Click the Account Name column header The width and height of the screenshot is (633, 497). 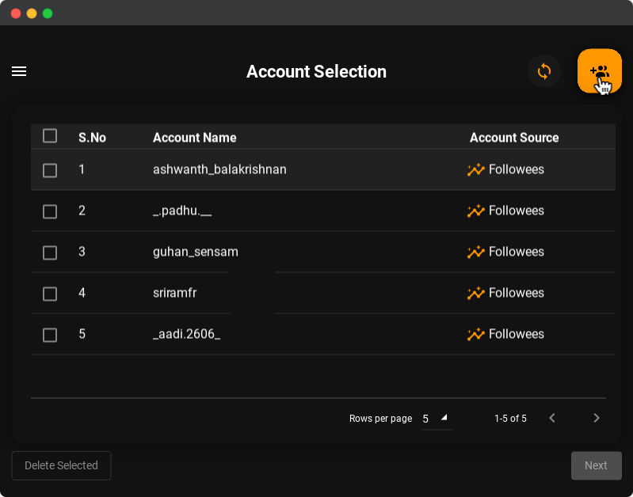click(194, 138)
